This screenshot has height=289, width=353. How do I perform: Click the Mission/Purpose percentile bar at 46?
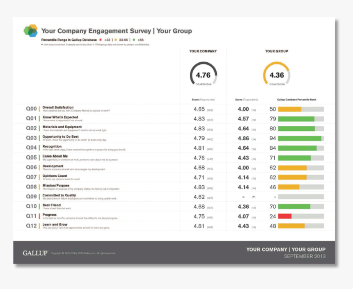pos(301,187)
